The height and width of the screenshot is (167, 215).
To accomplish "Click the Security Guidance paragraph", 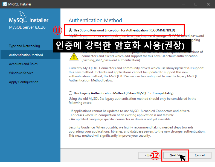I will click(x=137, y=131).
